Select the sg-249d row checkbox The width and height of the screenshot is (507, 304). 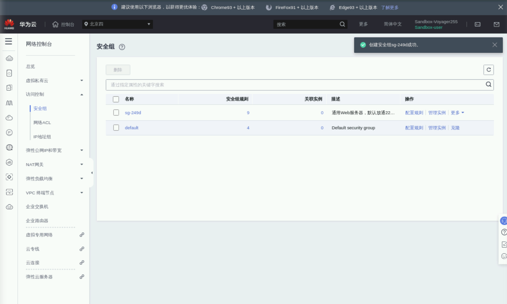(116, 113)
